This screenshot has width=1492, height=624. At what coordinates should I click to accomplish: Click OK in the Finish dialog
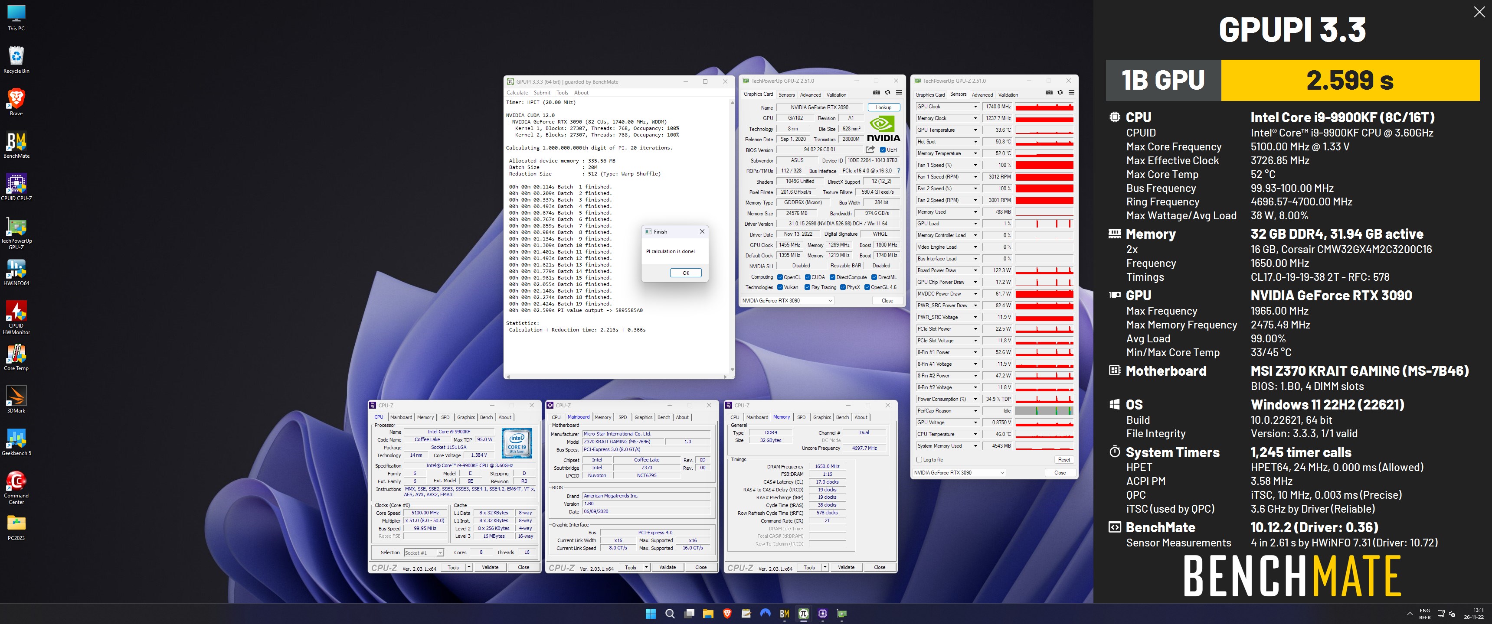coord(686,273)
